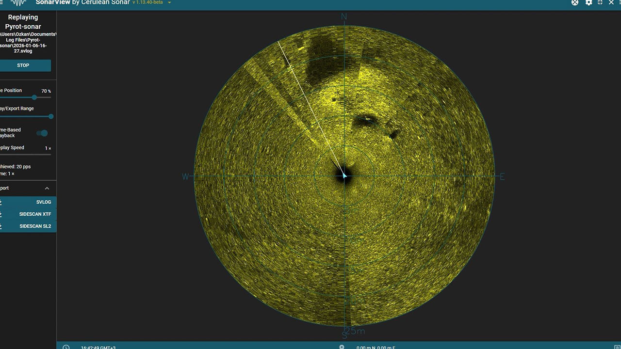Collapse the Export section chevron

tap(47, 188)
